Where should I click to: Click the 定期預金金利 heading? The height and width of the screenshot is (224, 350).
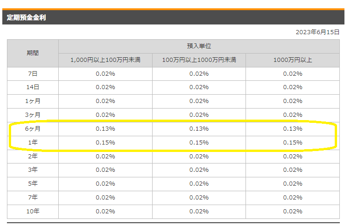point(26,18)
